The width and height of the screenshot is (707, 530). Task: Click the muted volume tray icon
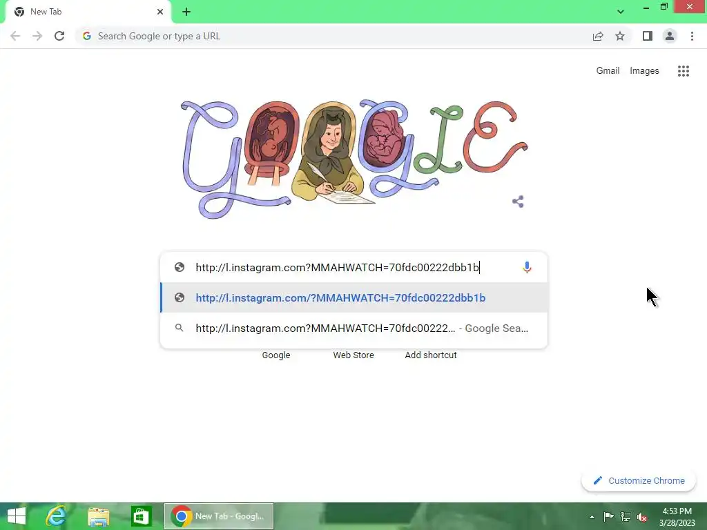[642, 516]
